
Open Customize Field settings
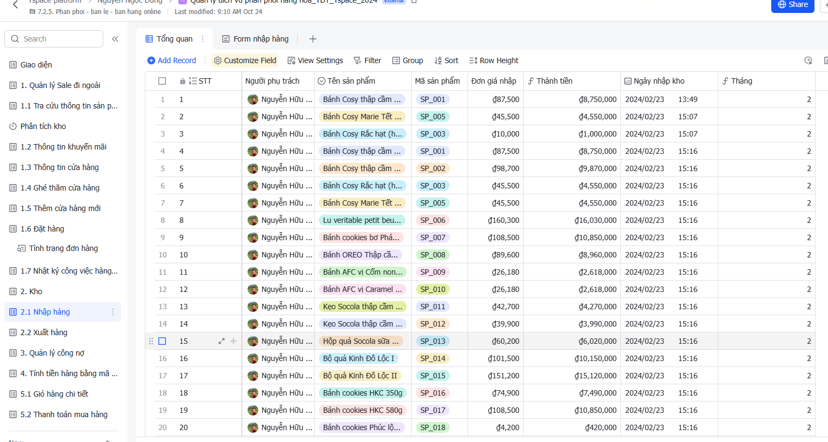tap(245, 60)
